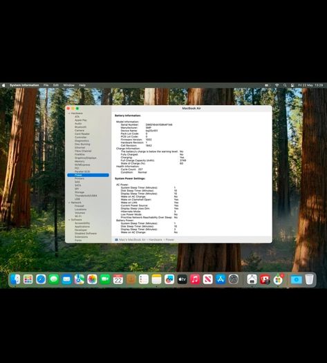Open the Edit menu

(56, 85)
